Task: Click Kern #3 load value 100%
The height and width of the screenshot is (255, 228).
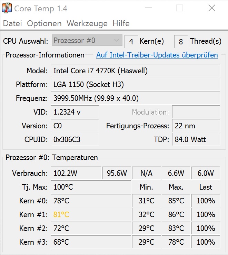Action: [206, 242]
